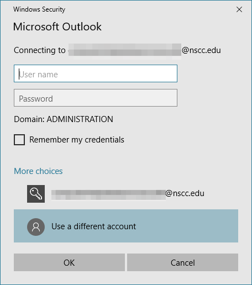Click into the Password field
The width and height of the screenshot is (252, 285).
point(96,98)
